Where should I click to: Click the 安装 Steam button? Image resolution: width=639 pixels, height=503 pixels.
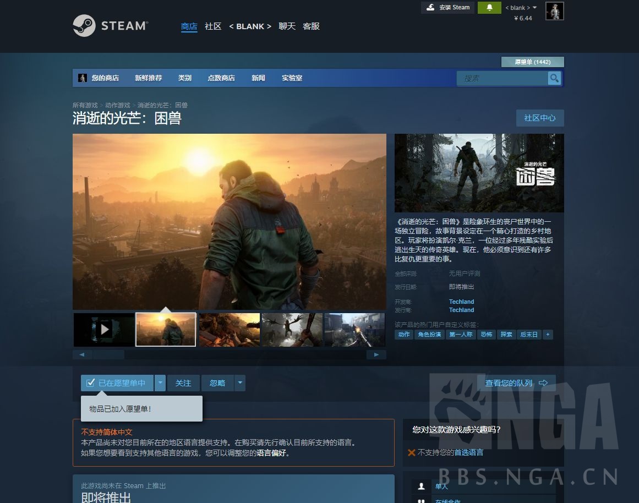click(447, 7)
